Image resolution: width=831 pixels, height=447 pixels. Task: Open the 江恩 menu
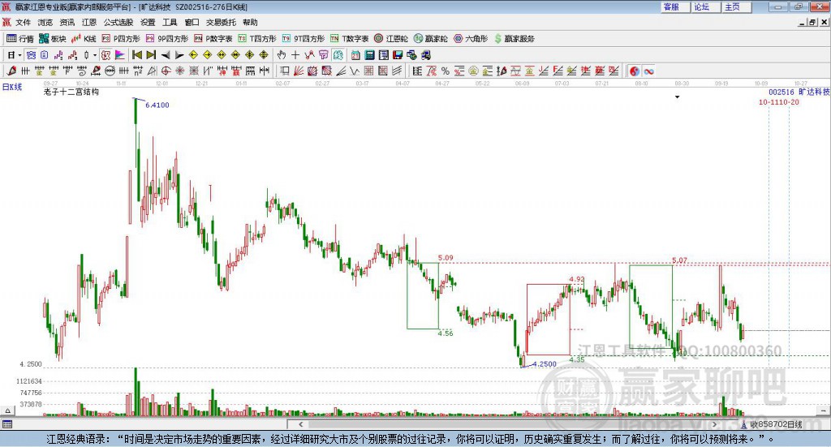point(89,22)
